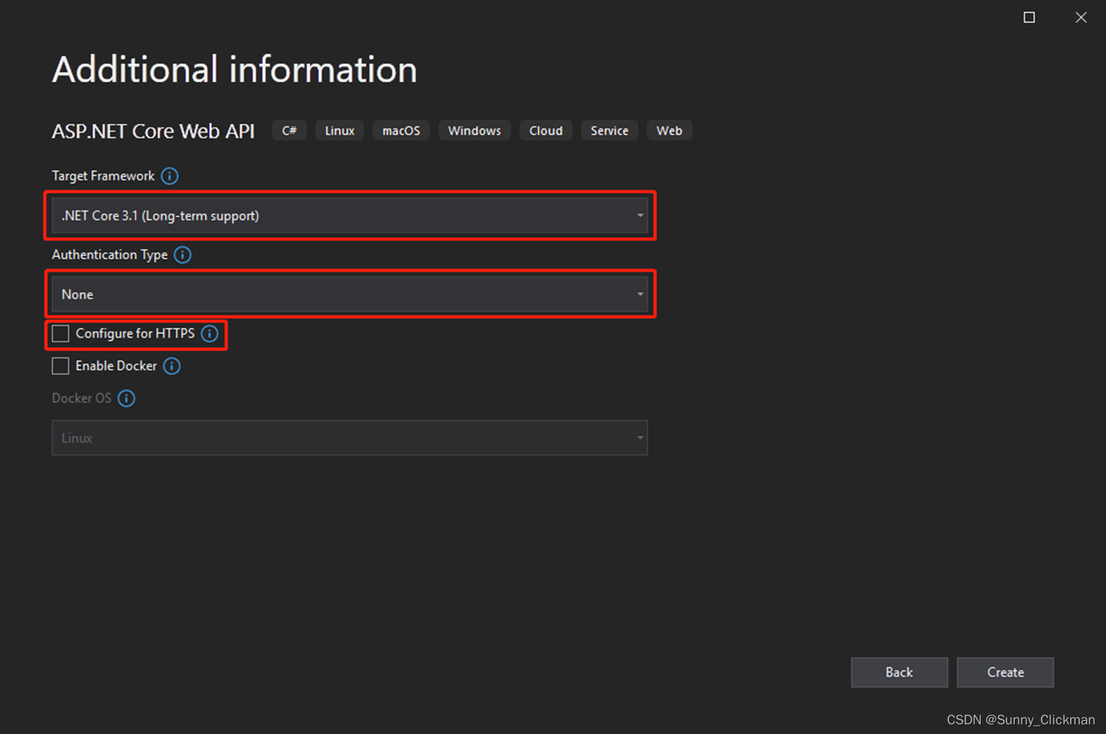1106x734 pixels.
Task: Click the Cloud tag
Action: [x=546, y=131]
